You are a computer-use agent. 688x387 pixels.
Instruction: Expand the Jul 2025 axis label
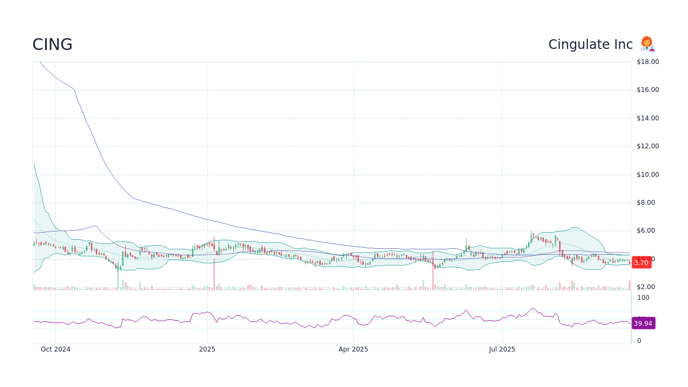click(502, 349)
